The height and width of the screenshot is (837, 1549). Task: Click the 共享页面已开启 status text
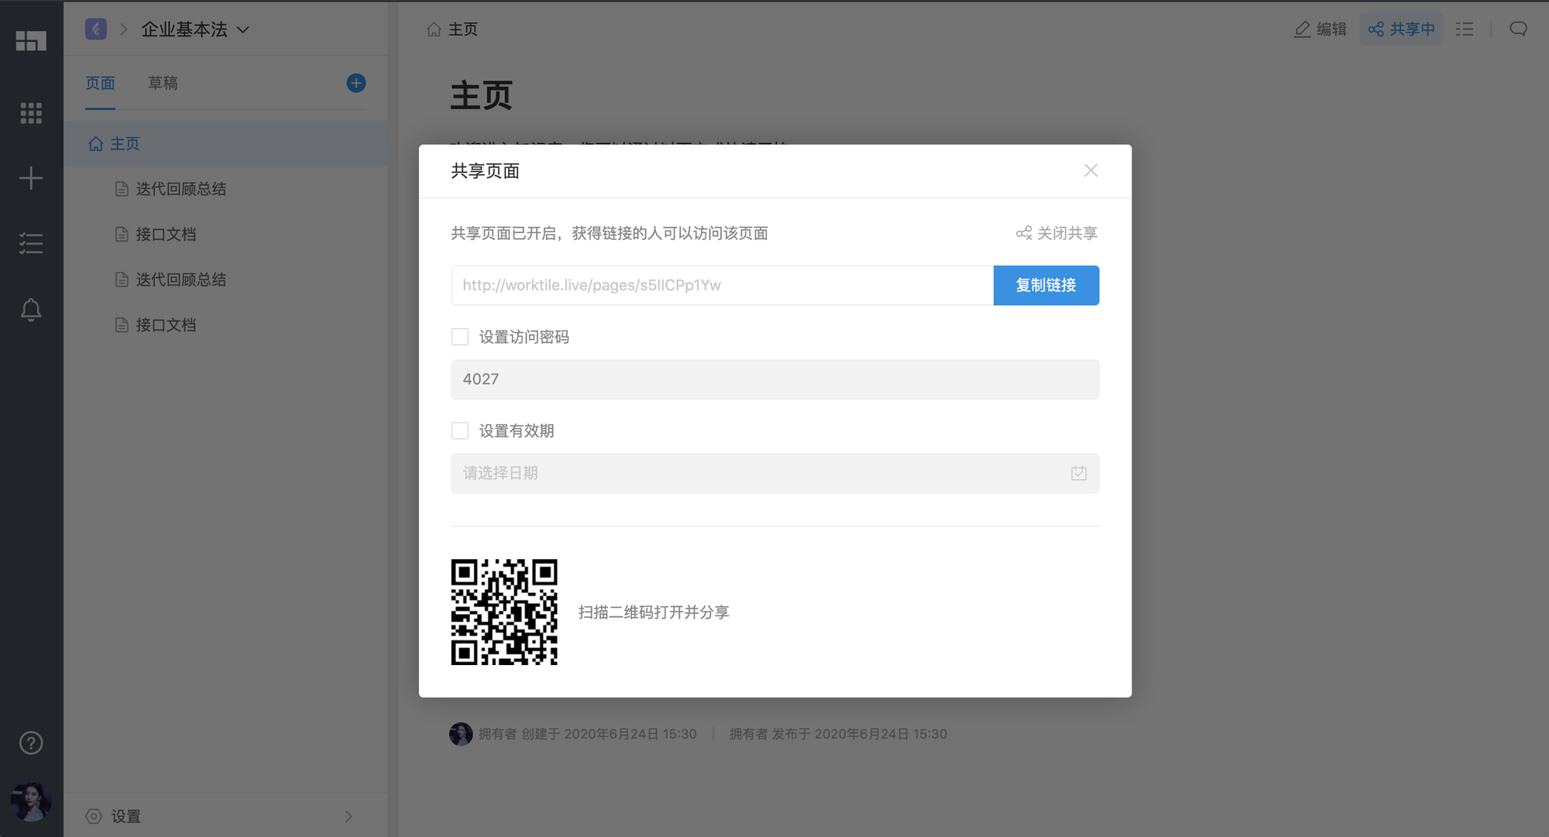[x=610, y=233]
